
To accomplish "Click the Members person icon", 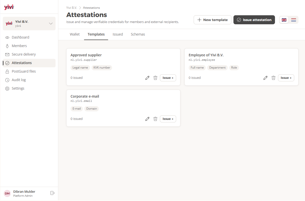I will 7,46.
